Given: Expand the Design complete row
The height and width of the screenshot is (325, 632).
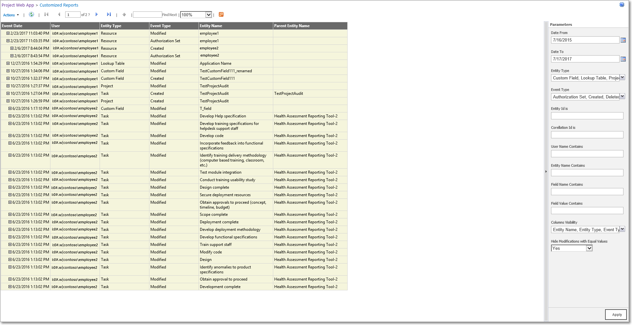Looking at the screenshot, I should [x=10, y=187].
